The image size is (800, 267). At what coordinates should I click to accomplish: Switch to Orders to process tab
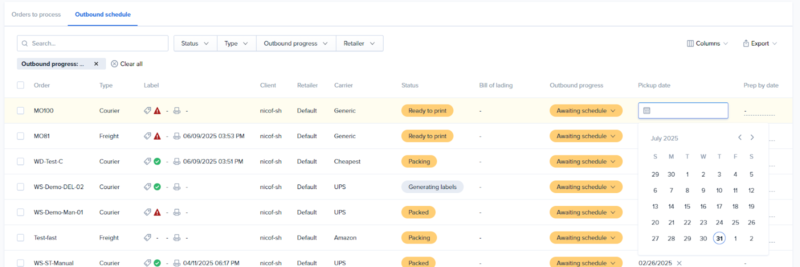[x=36, y=14]
